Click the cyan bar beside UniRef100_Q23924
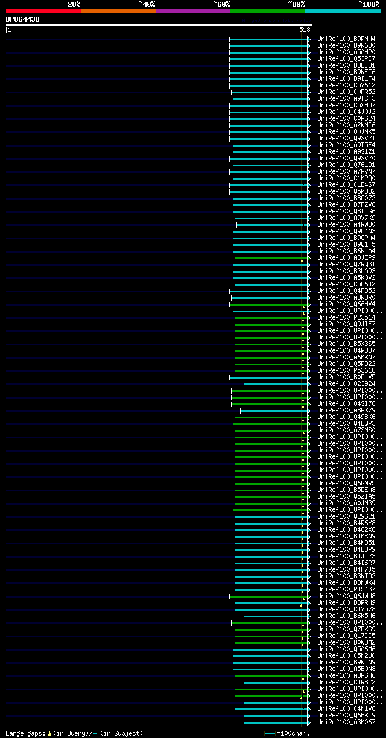386x738 pixels. pyautogui.click(x=277, y=383)
